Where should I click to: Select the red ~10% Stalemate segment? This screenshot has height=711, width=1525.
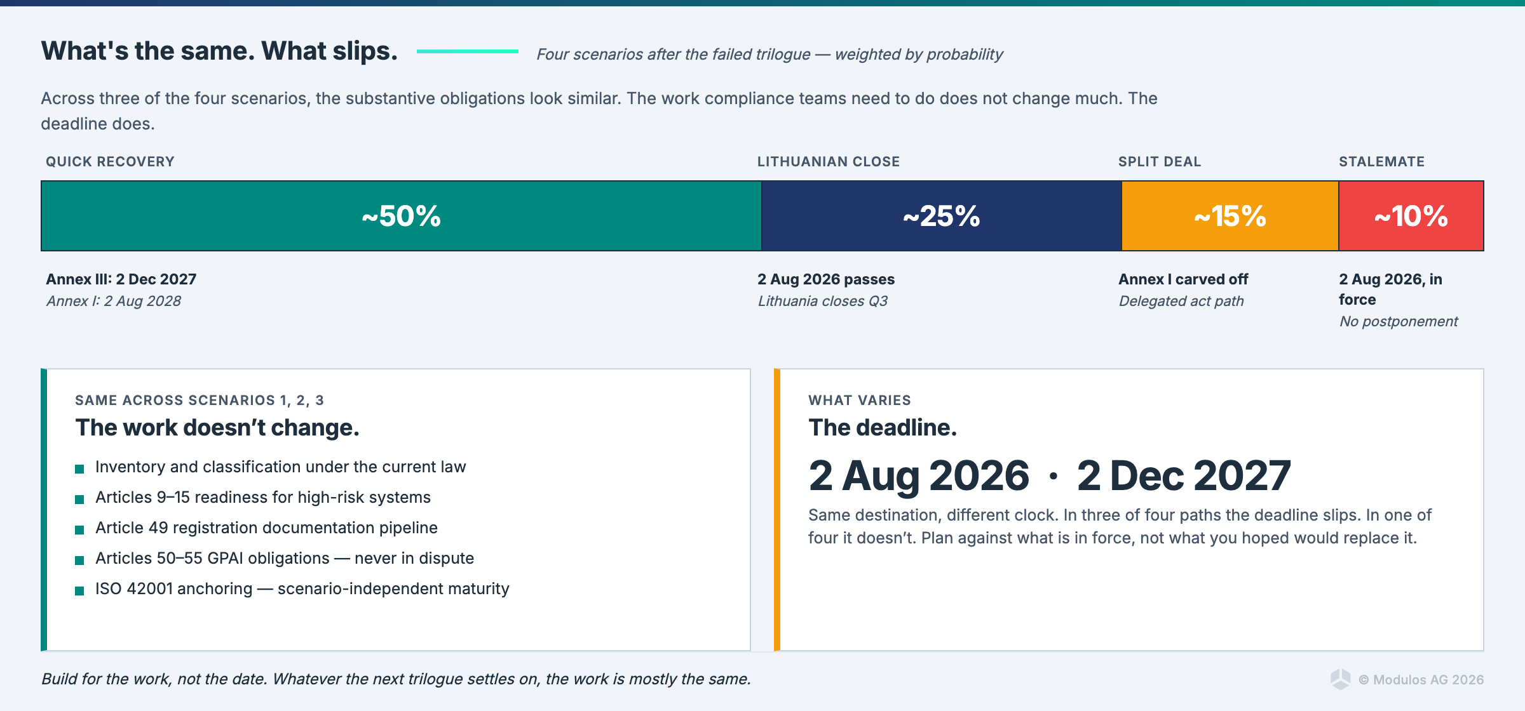click(x=1411, y=216)
